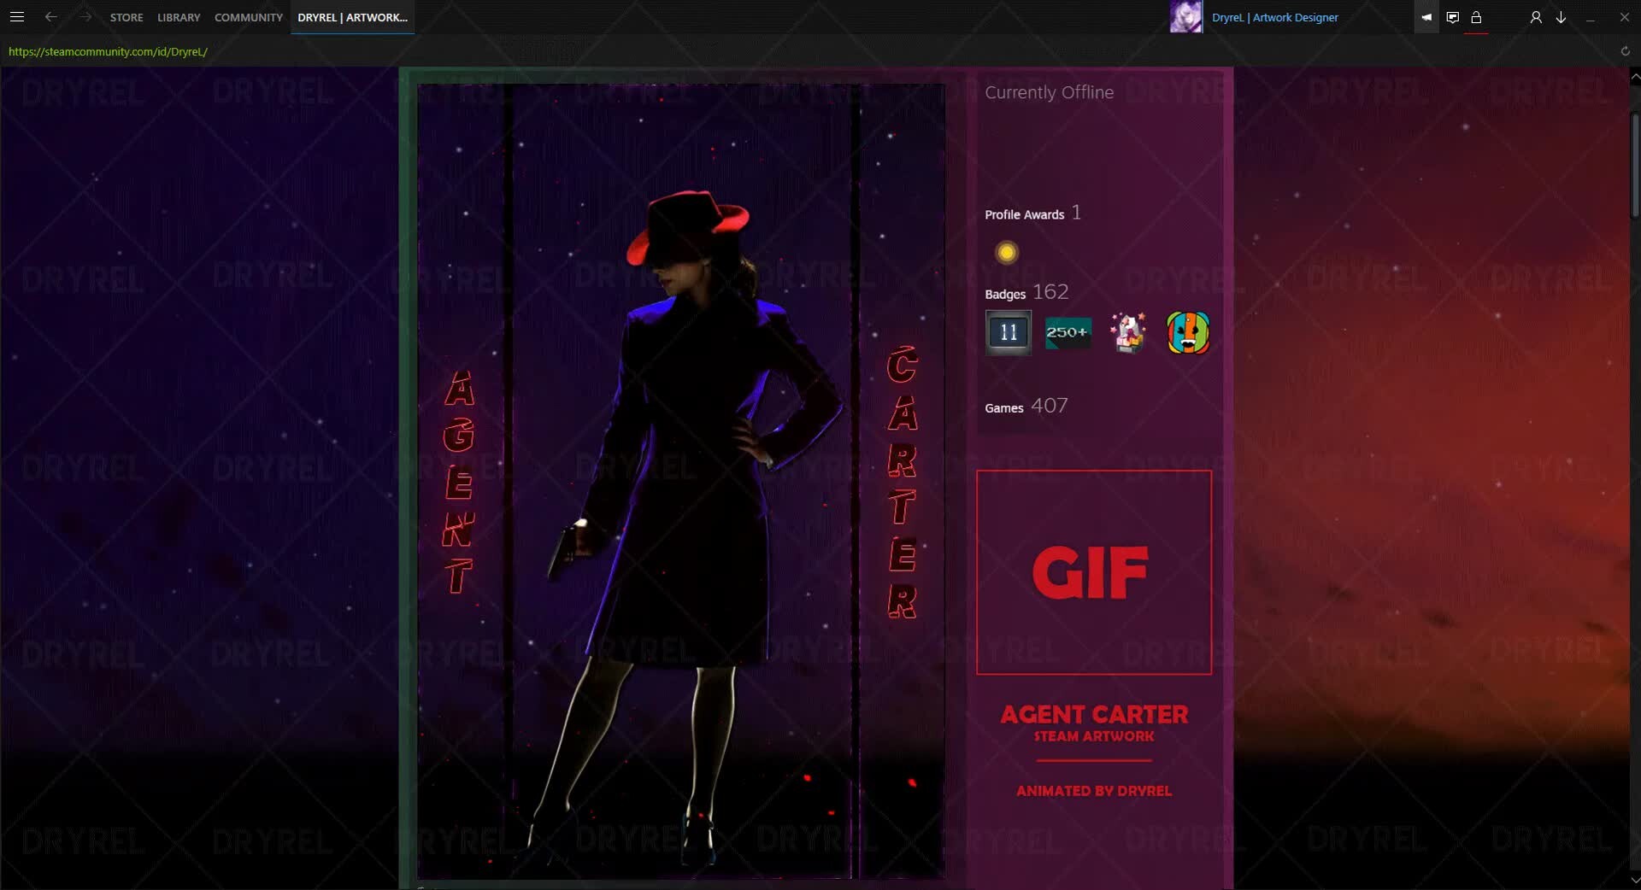Reload the page with the refresh icon
The width and height of the screenshot is (1641, 890).
coord(1625,51)
